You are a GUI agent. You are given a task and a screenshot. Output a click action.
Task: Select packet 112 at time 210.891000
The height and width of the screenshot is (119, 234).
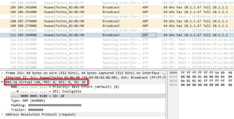(117, 40)
